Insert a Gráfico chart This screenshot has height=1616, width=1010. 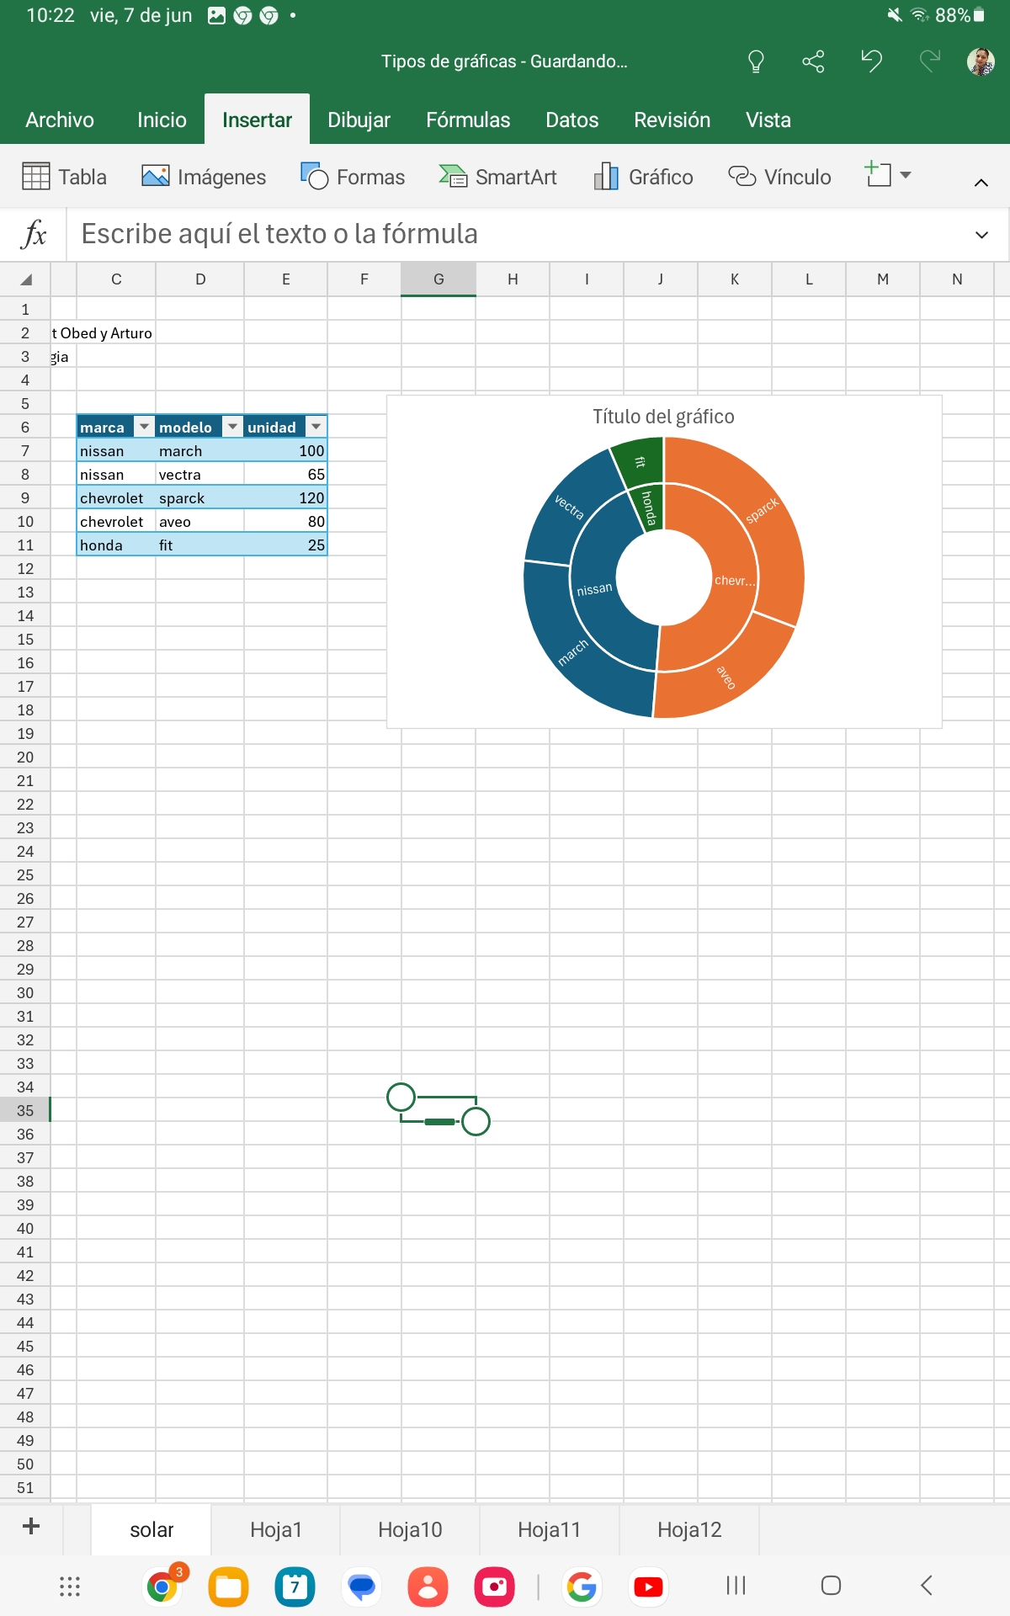click(x=643, y=177)
